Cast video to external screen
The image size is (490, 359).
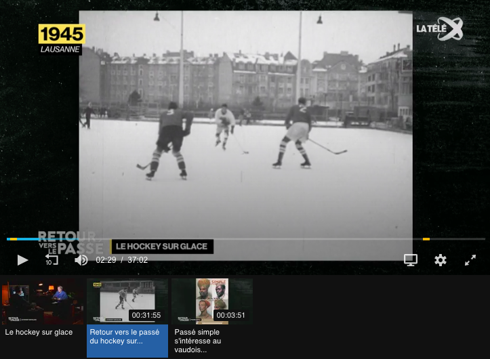click(x=410, y=259)
